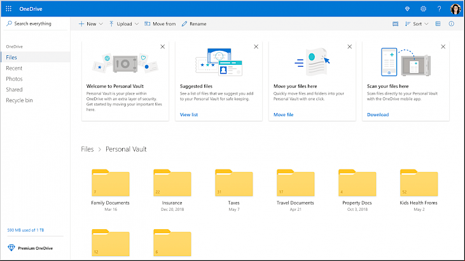Click the Download link
Image resolution: width=465 pixels, height=261 pixels.
pyautogui.click(x=378, y=115)
